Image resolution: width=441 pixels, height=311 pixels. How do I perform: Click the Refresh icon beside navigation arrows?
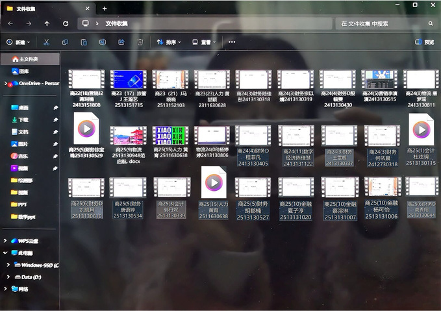pyautogui.click(x=66, y=23)
